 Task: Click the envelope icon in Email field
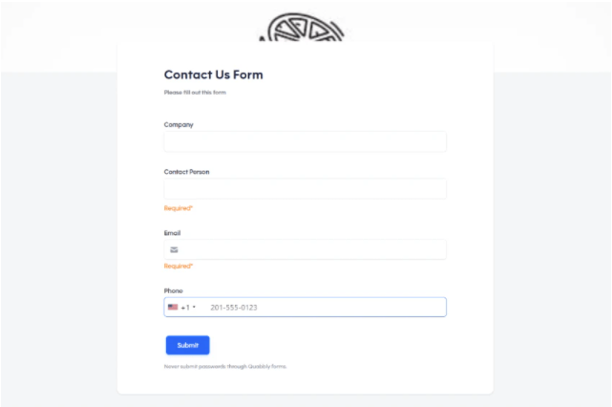tap(174, 249)
